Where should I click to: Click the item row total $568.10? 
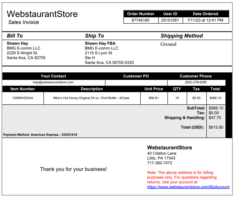215,98
